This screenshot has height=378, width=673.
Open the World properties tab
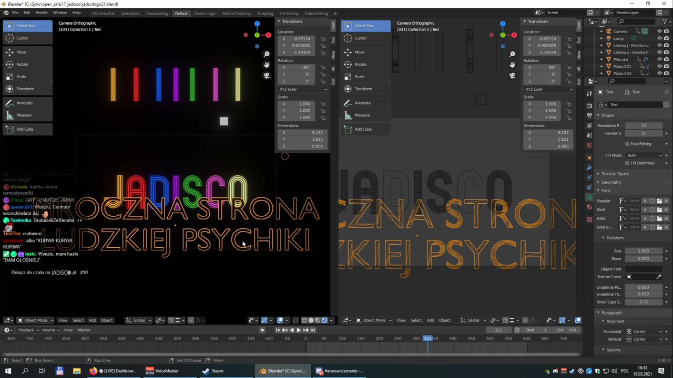click(x=589, y=145)
